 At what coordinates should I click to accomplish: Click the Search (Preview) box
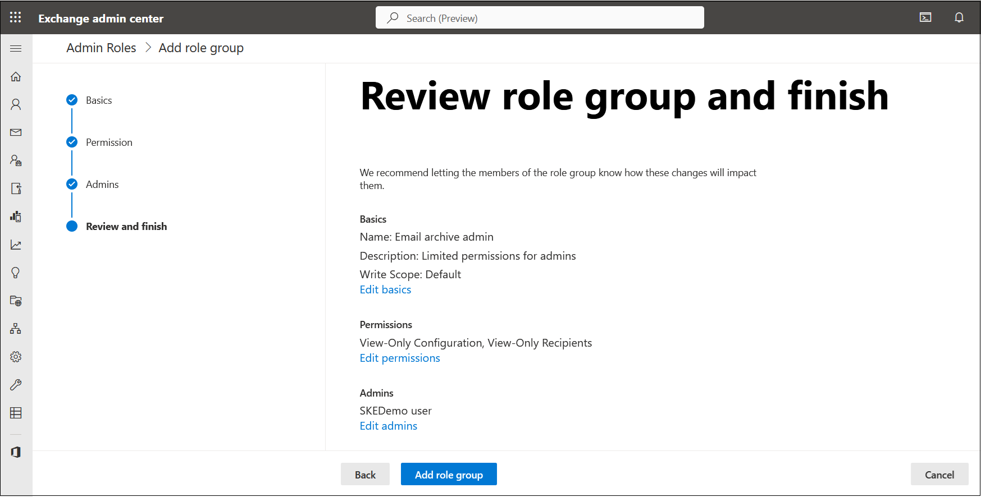(539, 18)
